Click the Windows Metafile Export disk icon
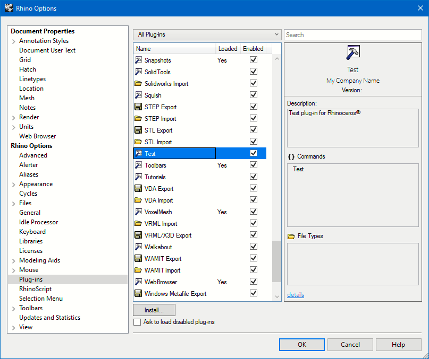 point(138,293)
